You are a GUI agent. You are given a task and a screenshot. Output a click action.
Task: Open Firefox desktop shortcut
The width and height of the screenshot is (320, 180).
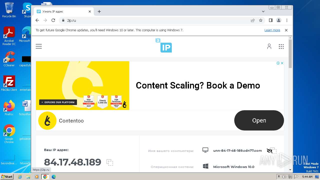click(9, 108)
